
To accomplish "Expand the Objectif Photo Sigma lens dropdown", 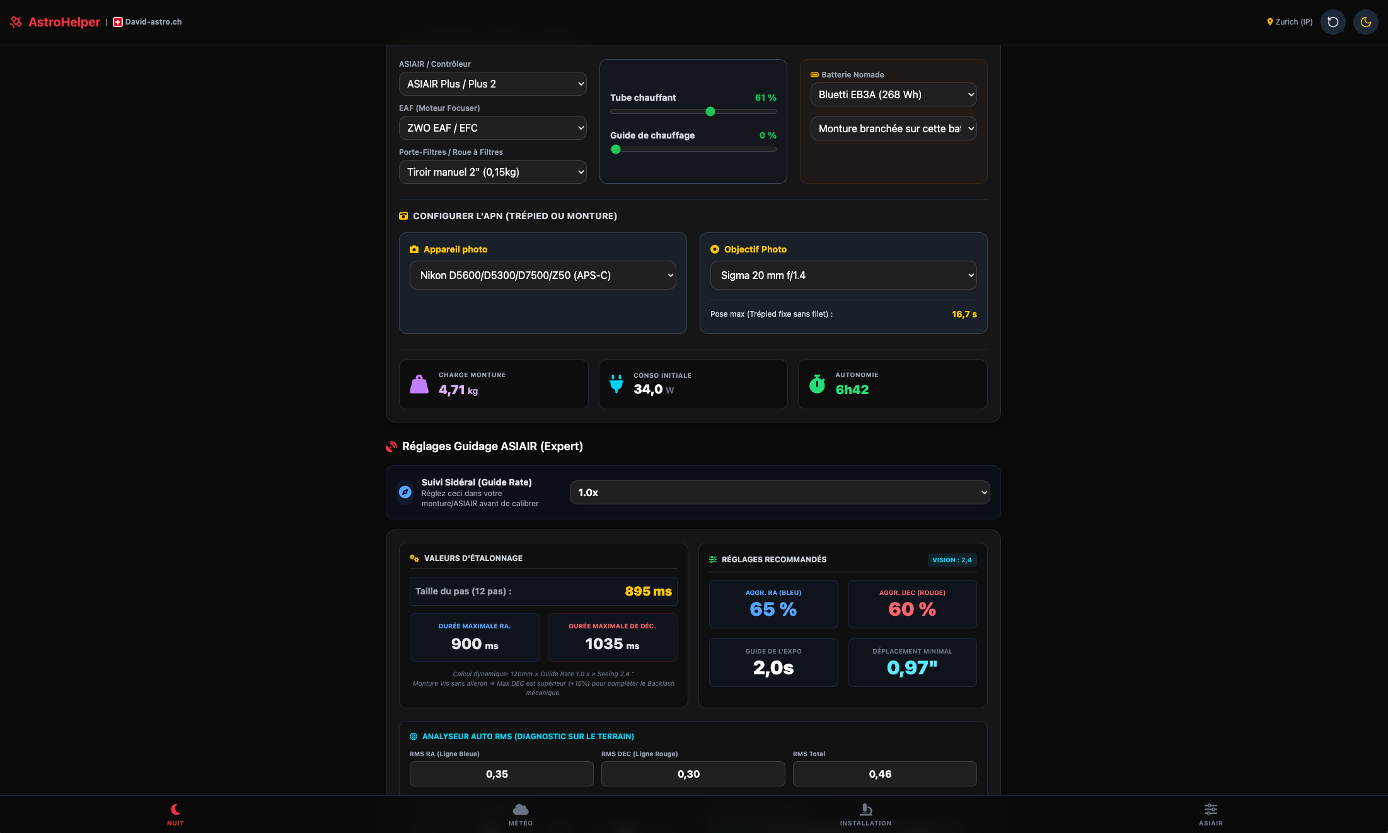I will tap(843, 275).
